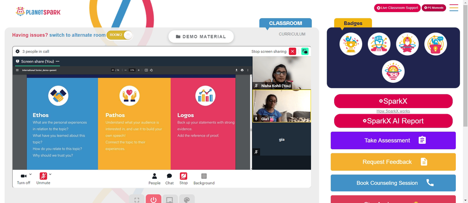Click the SparkX button
Viewport: 468px width, 203px height.
(393, 101)
